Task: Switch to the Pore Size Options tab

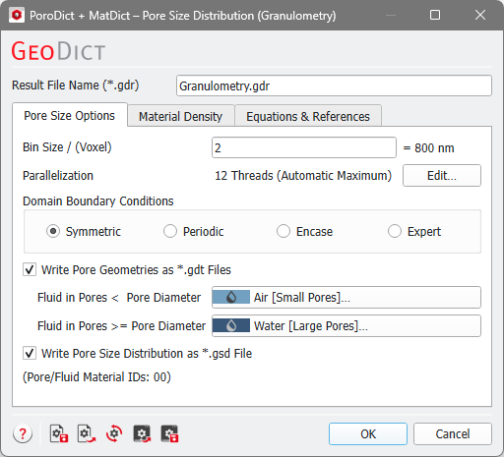Action: [70, 115]
